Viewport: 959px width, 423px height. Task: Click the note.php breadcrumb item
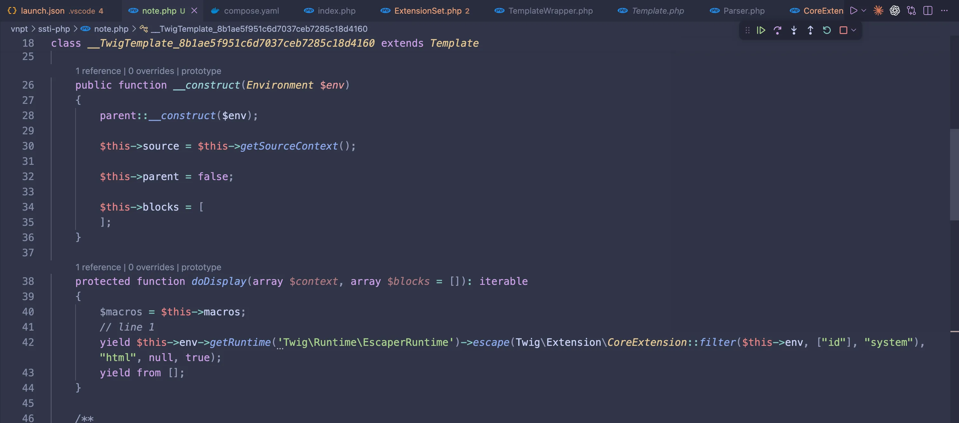point(111,29)
